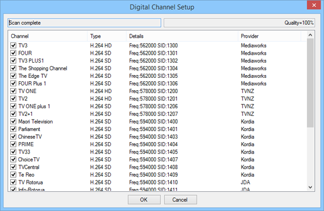324x211 pixels.
Task: Toggle the Maori Television checkbox
Action: tap(14, 121)
